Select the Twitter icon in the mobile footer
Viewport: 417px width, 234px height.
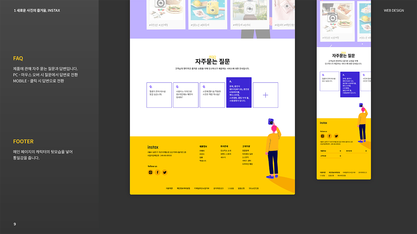(x=336, y=136)
